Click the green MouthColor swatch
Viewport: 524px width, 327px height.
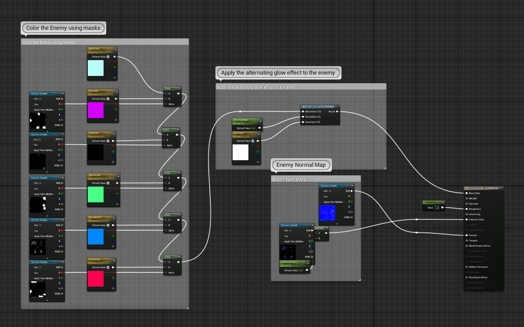96,194
